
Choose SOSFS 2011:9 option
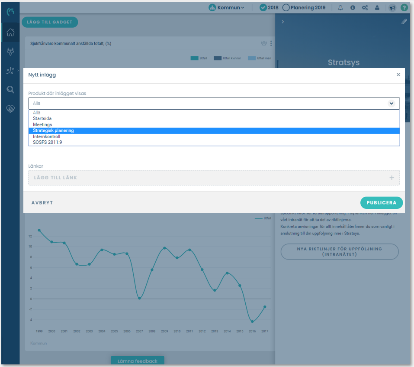[214, 142]
